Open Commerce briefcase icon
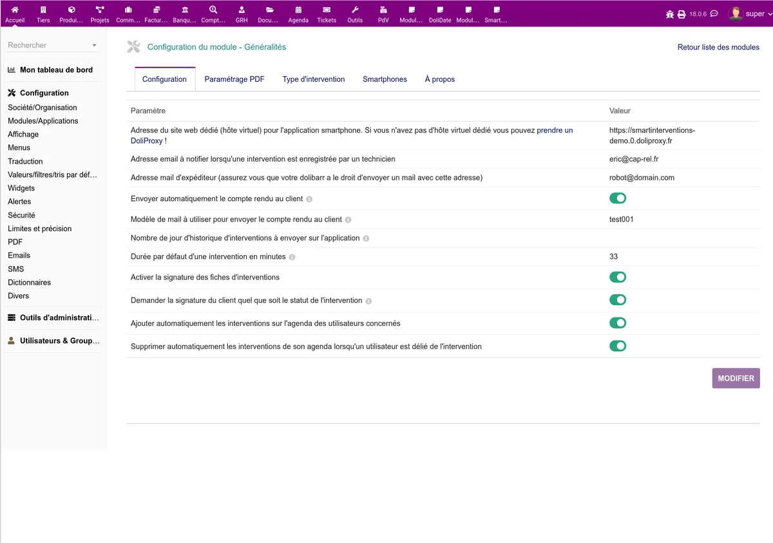The width and height of the screenshot is (773, 543). point(128,10)
